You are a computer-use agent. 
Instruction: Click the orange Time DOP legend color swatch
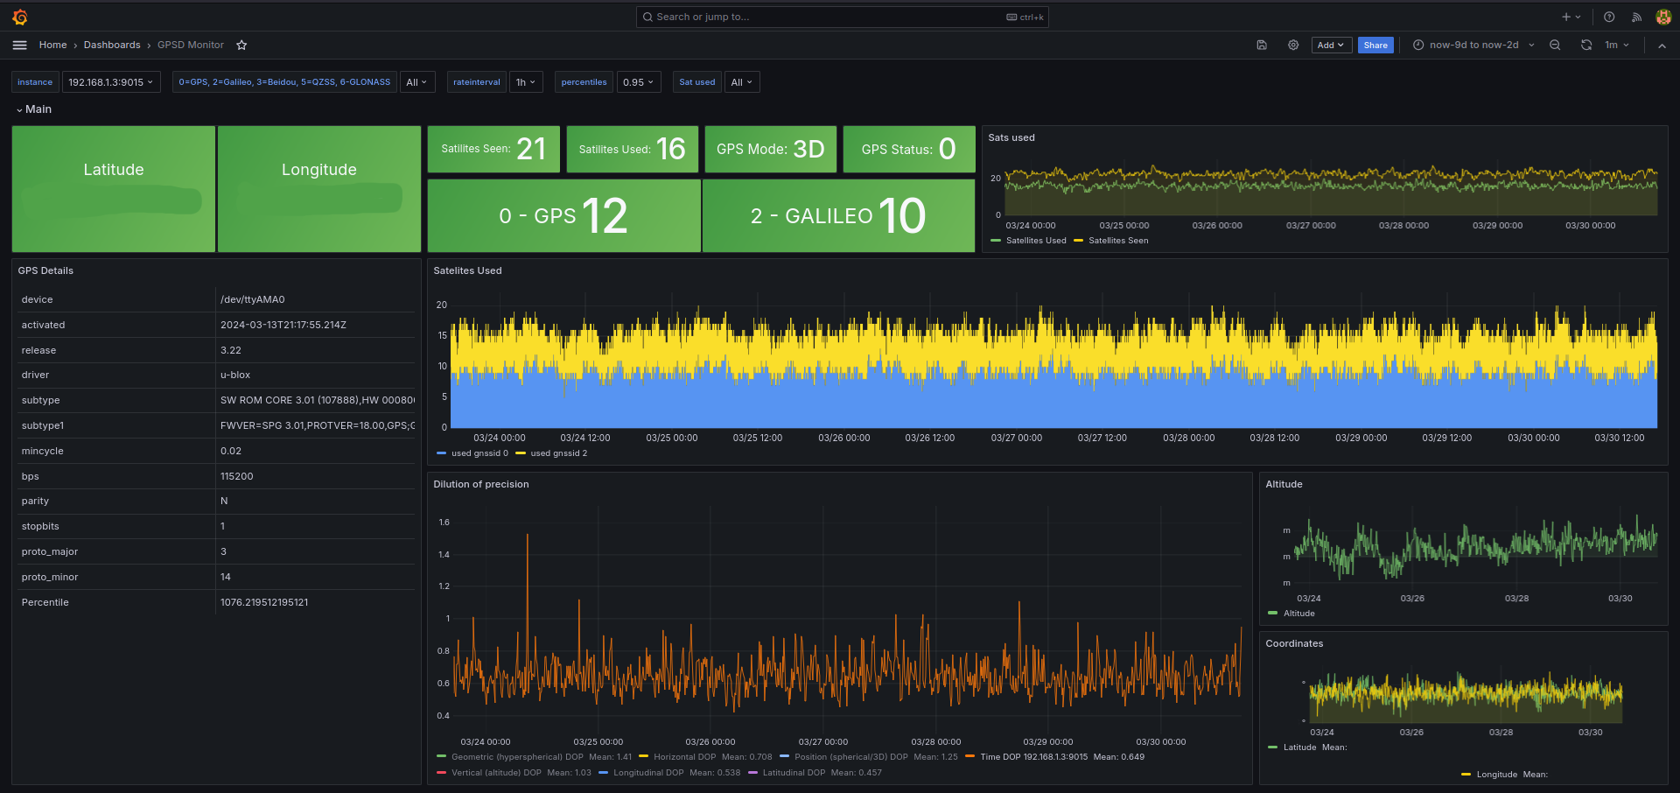971,756
